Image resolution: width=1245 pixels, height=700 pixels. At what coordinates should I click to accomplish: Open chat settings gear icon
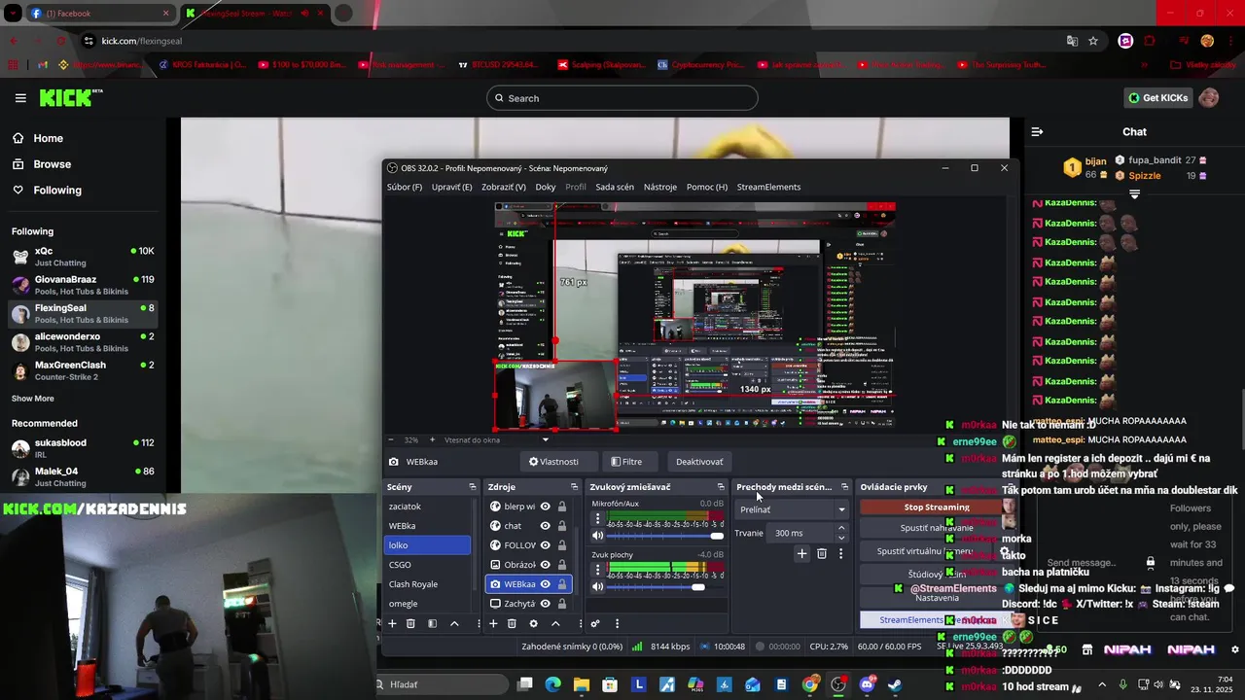1235,649
